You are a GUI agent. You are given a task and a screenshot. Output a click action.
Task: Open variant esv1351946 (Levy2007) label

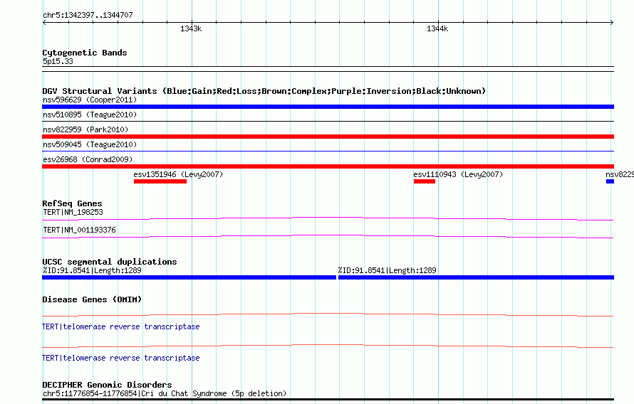(x=178, y=174)
